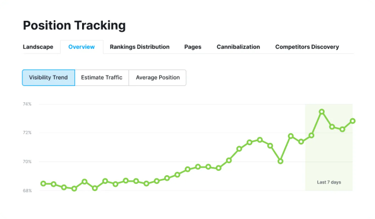Click the first data point on the chart
375x219 pixels.
coord(43,184)
